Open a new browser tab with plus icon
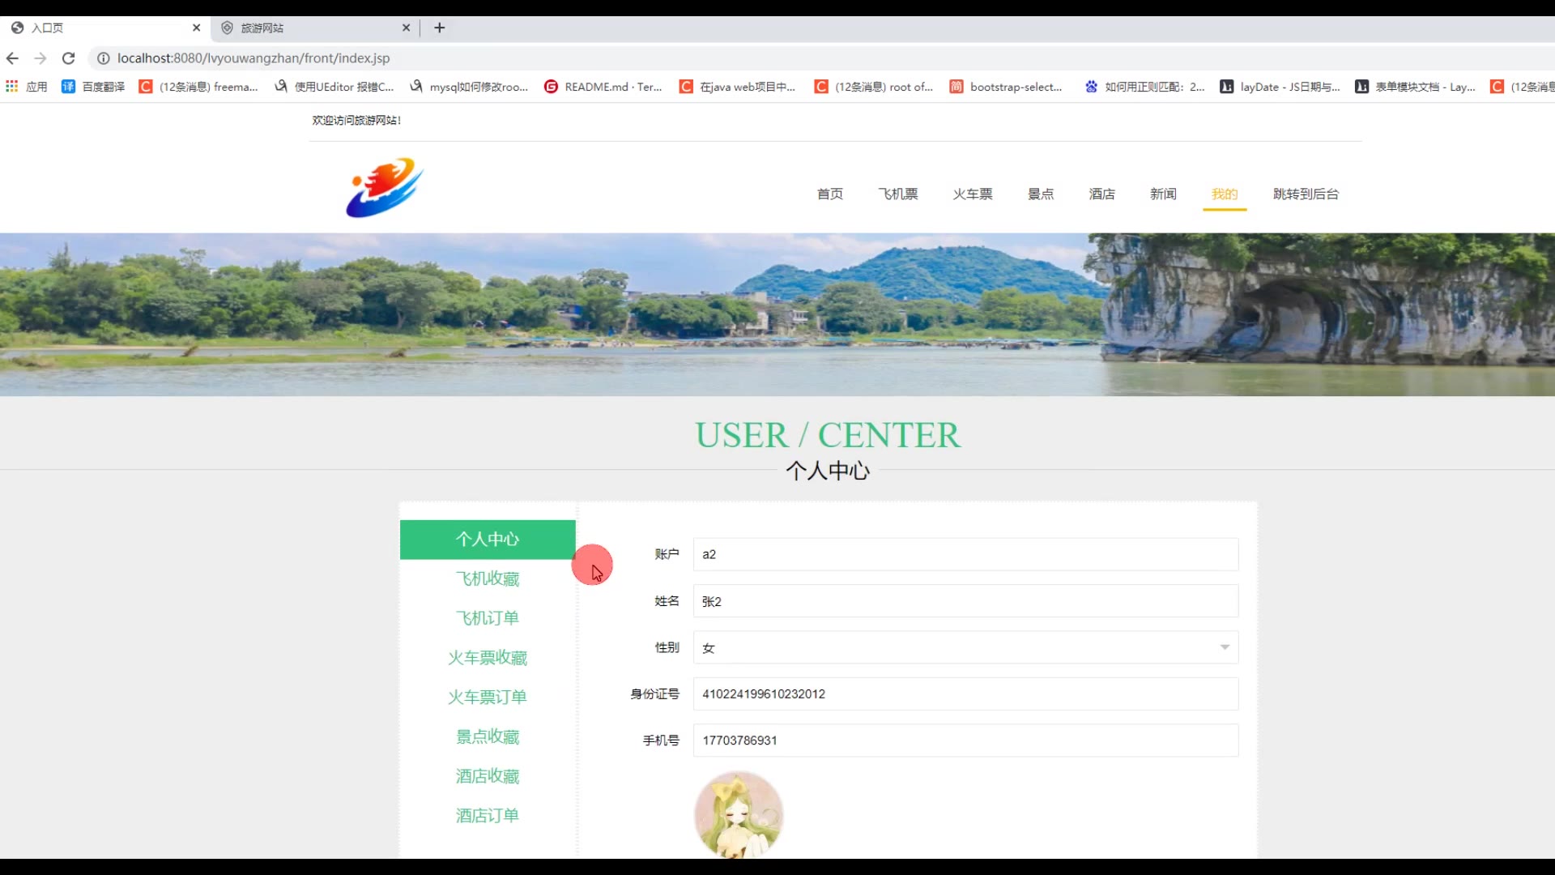 440,28
